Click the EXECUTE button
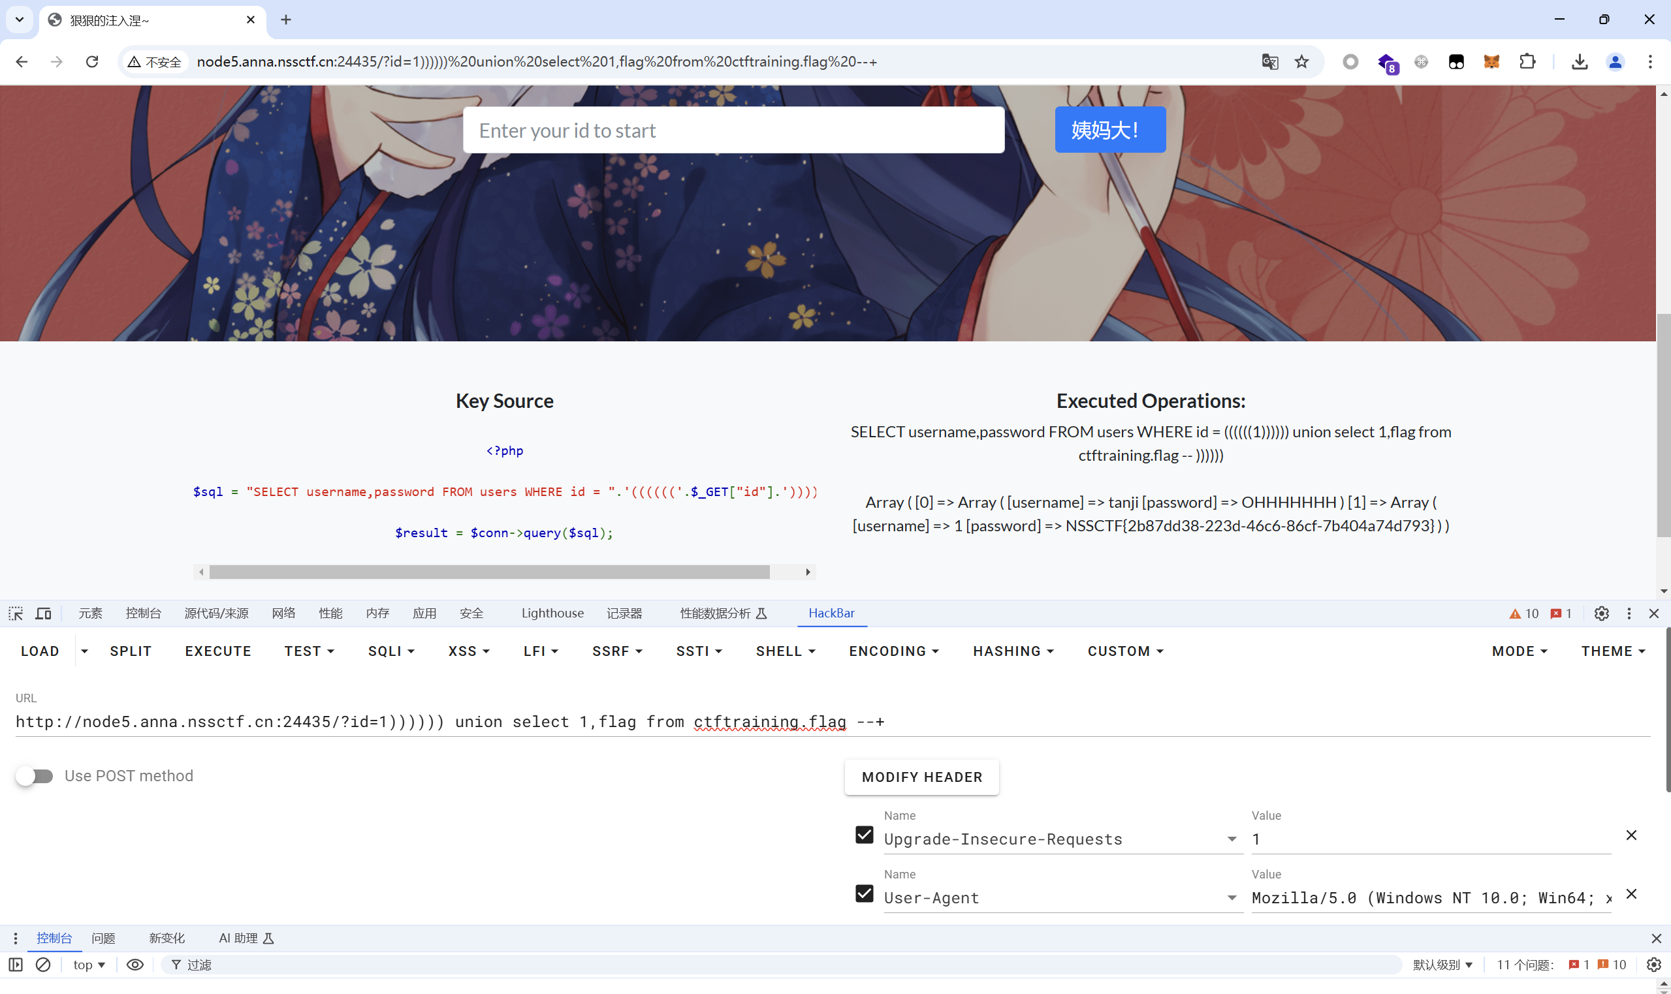Screen dimensions: 1671x994 click(218, 651)
